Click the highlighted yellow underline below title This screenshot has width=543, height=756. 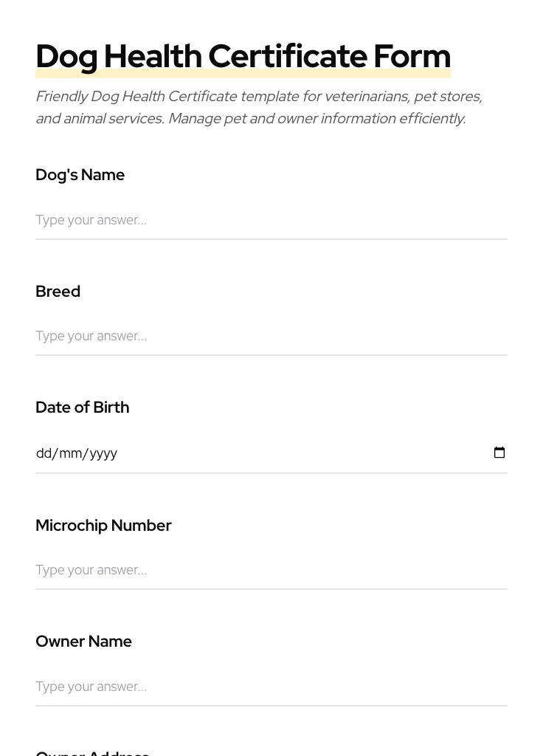point(243,72)
